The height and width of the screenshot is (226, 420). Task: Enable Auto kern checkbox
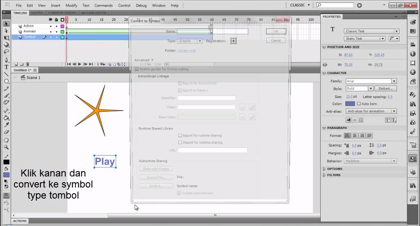(x=358, y=104)
